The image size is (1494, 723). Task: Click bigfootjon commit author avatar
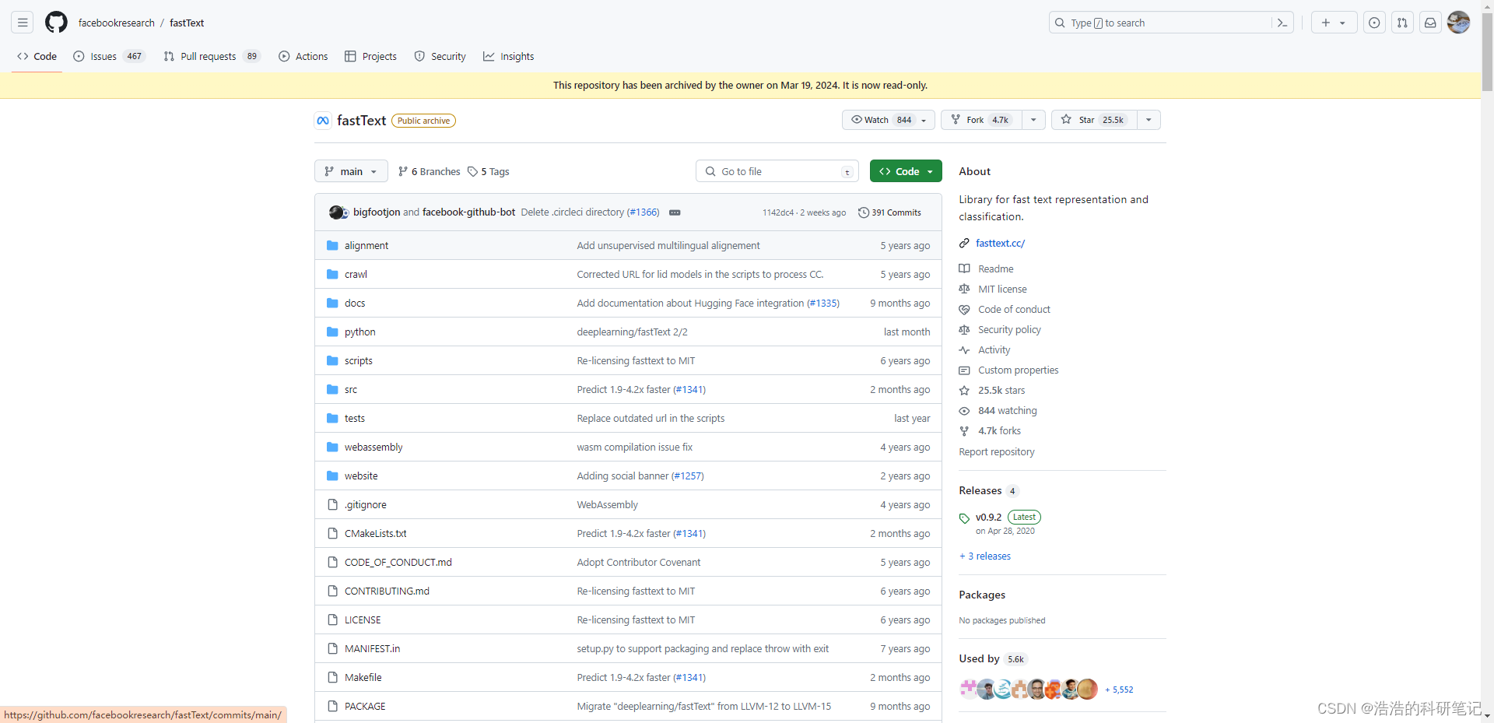pyautogui.click(x=336, y=212)
